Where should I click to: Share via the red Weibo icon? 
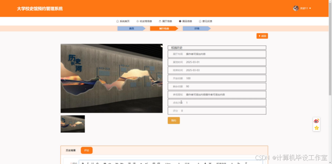pyautogui.click(x=316, y=121)
